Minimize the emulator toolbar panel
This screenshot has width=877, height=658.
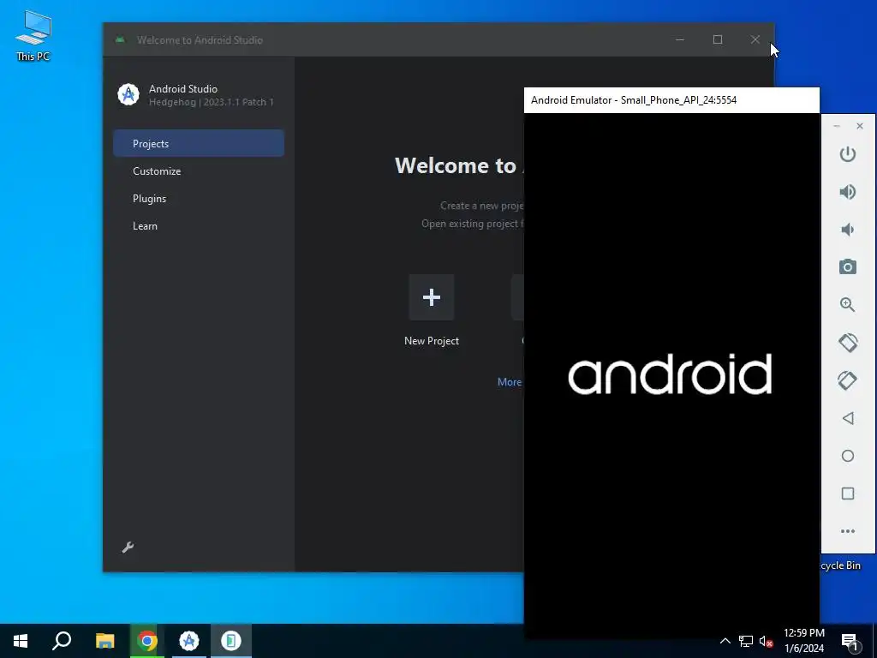(x=837, y=126)
